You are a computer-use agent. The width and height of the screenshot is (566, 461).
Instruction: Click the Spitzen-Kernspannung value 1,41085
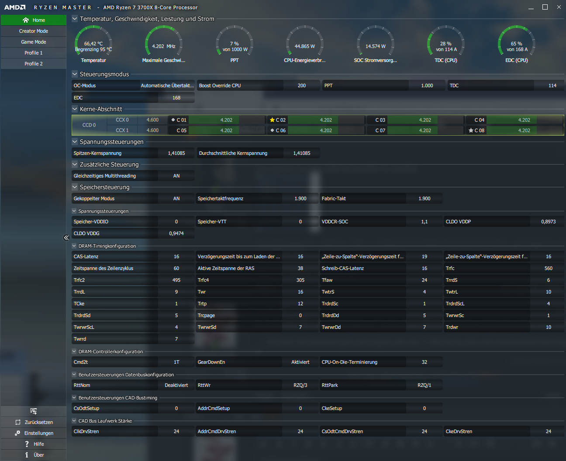176,153
